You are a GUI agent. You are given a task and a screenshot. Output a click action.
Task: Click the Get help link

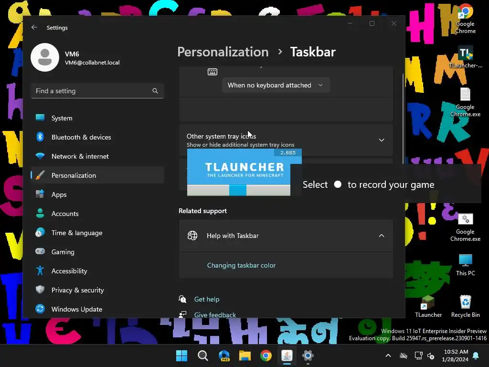[x=206, y=299]
